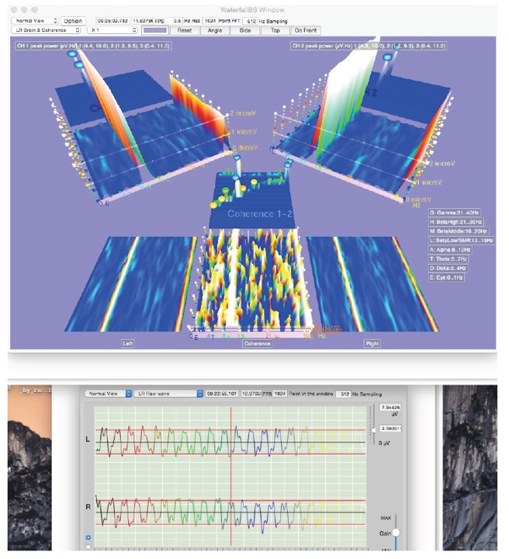This screenshot has width=509, height=559.
Task: Select the Right panel label
Action: tap(372, 342)
